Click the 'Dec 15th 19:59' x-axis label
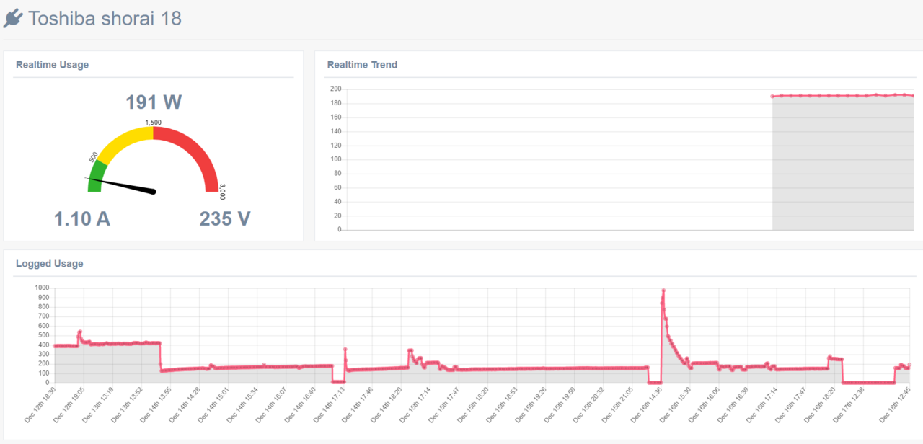 click(x=560, y=405)
